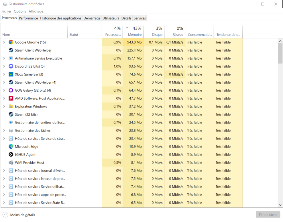Viewport: 283px width, 222px height.
Task: Select the GOG Galaxy icon
Action: pos(11,90)
